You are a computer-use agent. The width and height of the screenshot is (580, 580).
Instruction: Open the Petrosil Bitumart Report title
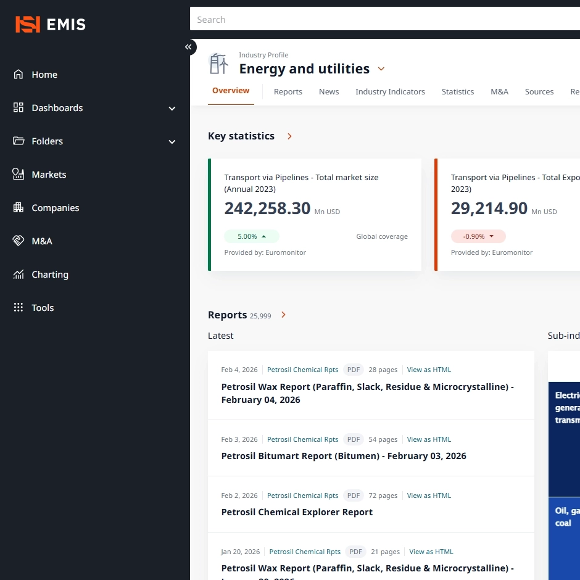tap(344, 456)
